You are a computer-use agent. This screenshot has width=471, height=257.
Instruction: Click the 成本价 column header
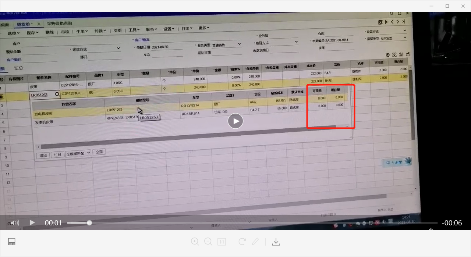310,65
